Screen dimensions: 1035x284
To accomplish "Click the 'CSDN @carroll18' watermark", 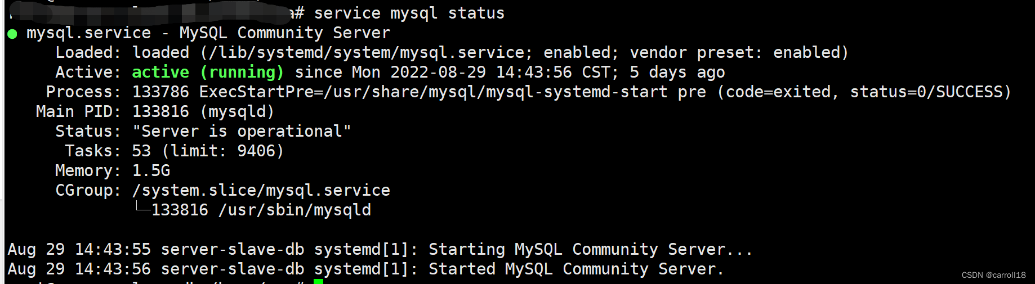I will pyautogui.click(x=993, y=275).
